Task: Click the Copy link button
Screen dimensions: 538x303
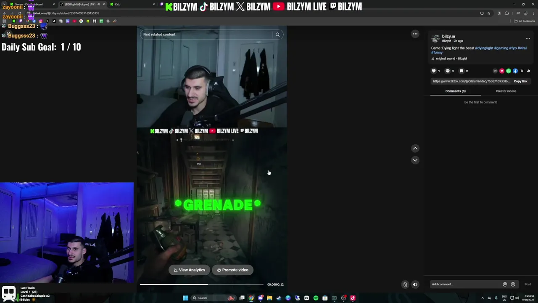Action: pyautogui.click(x=520, y=81)
